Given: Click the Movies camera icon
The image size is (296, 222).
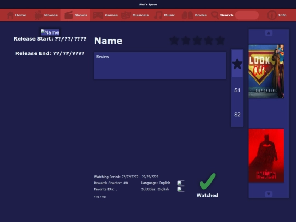Looking at the screenshot, I should (x=38, y=15).
